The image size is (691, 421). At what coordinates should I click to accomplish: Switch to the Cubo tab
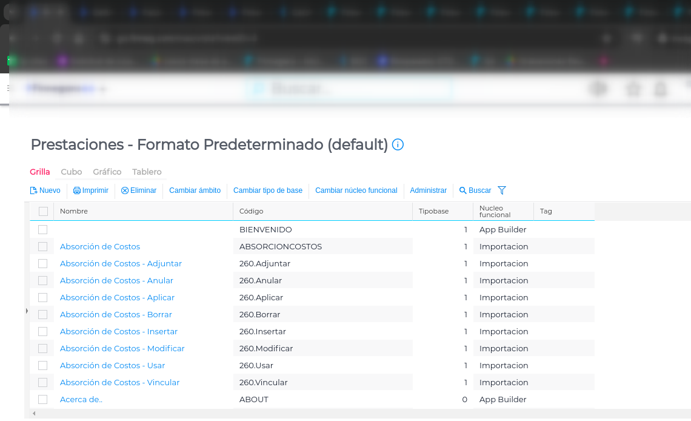click(72, 172)
